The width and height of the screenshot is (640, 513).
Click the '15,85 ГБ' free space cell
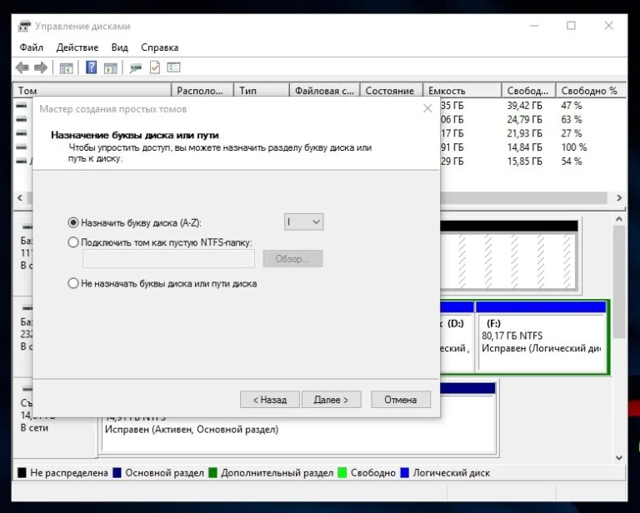click(524, 161)
